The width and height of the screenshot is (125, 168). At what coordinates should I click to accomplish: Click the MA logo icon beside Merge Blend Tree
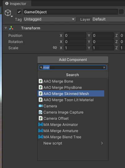41,137
